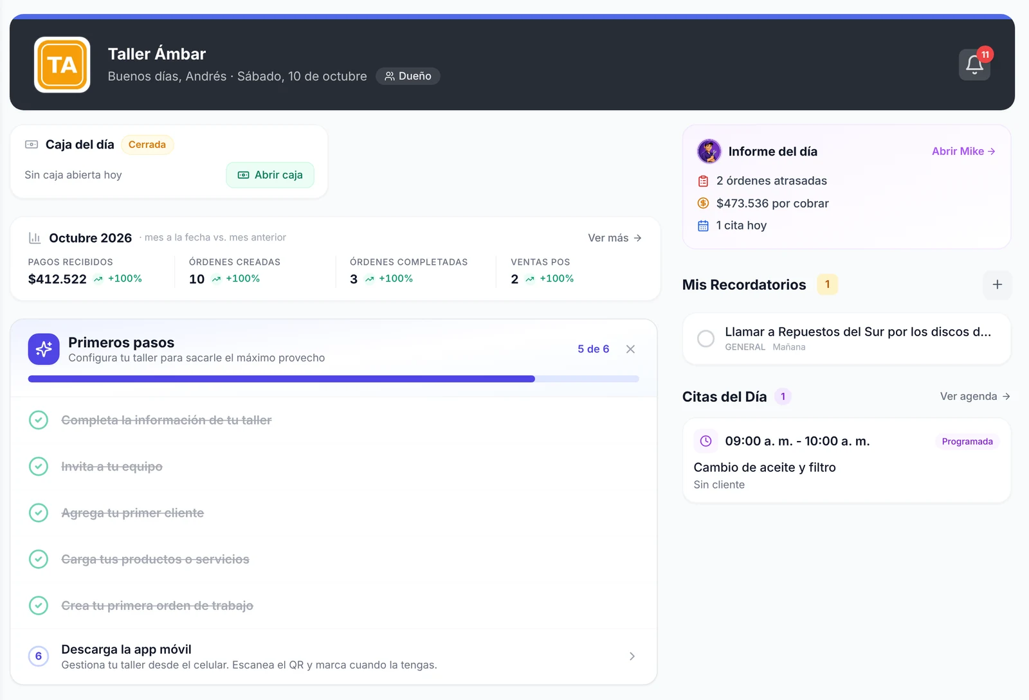The height and width of the screenshot is (700, 1029).
Task: Click the Cerrada status badge
Action: pyautogui.click(x=147, y=145)
